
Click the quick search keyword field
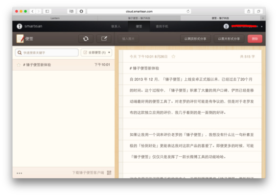(47, 52)
